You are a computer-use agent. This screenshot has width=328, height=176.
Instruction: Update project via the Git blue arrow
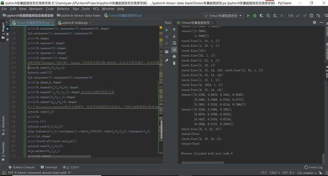click(298, 15)
